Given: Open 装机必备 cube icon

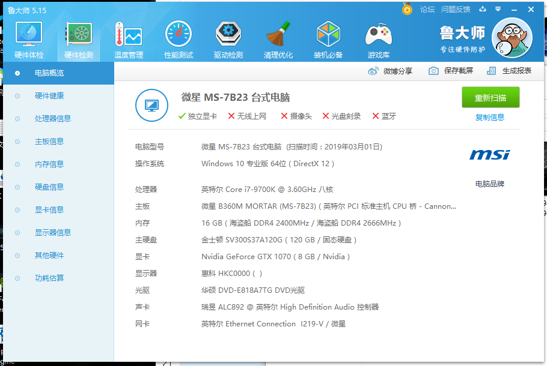Looking at the screenshot, I should [x=328, y=34].
